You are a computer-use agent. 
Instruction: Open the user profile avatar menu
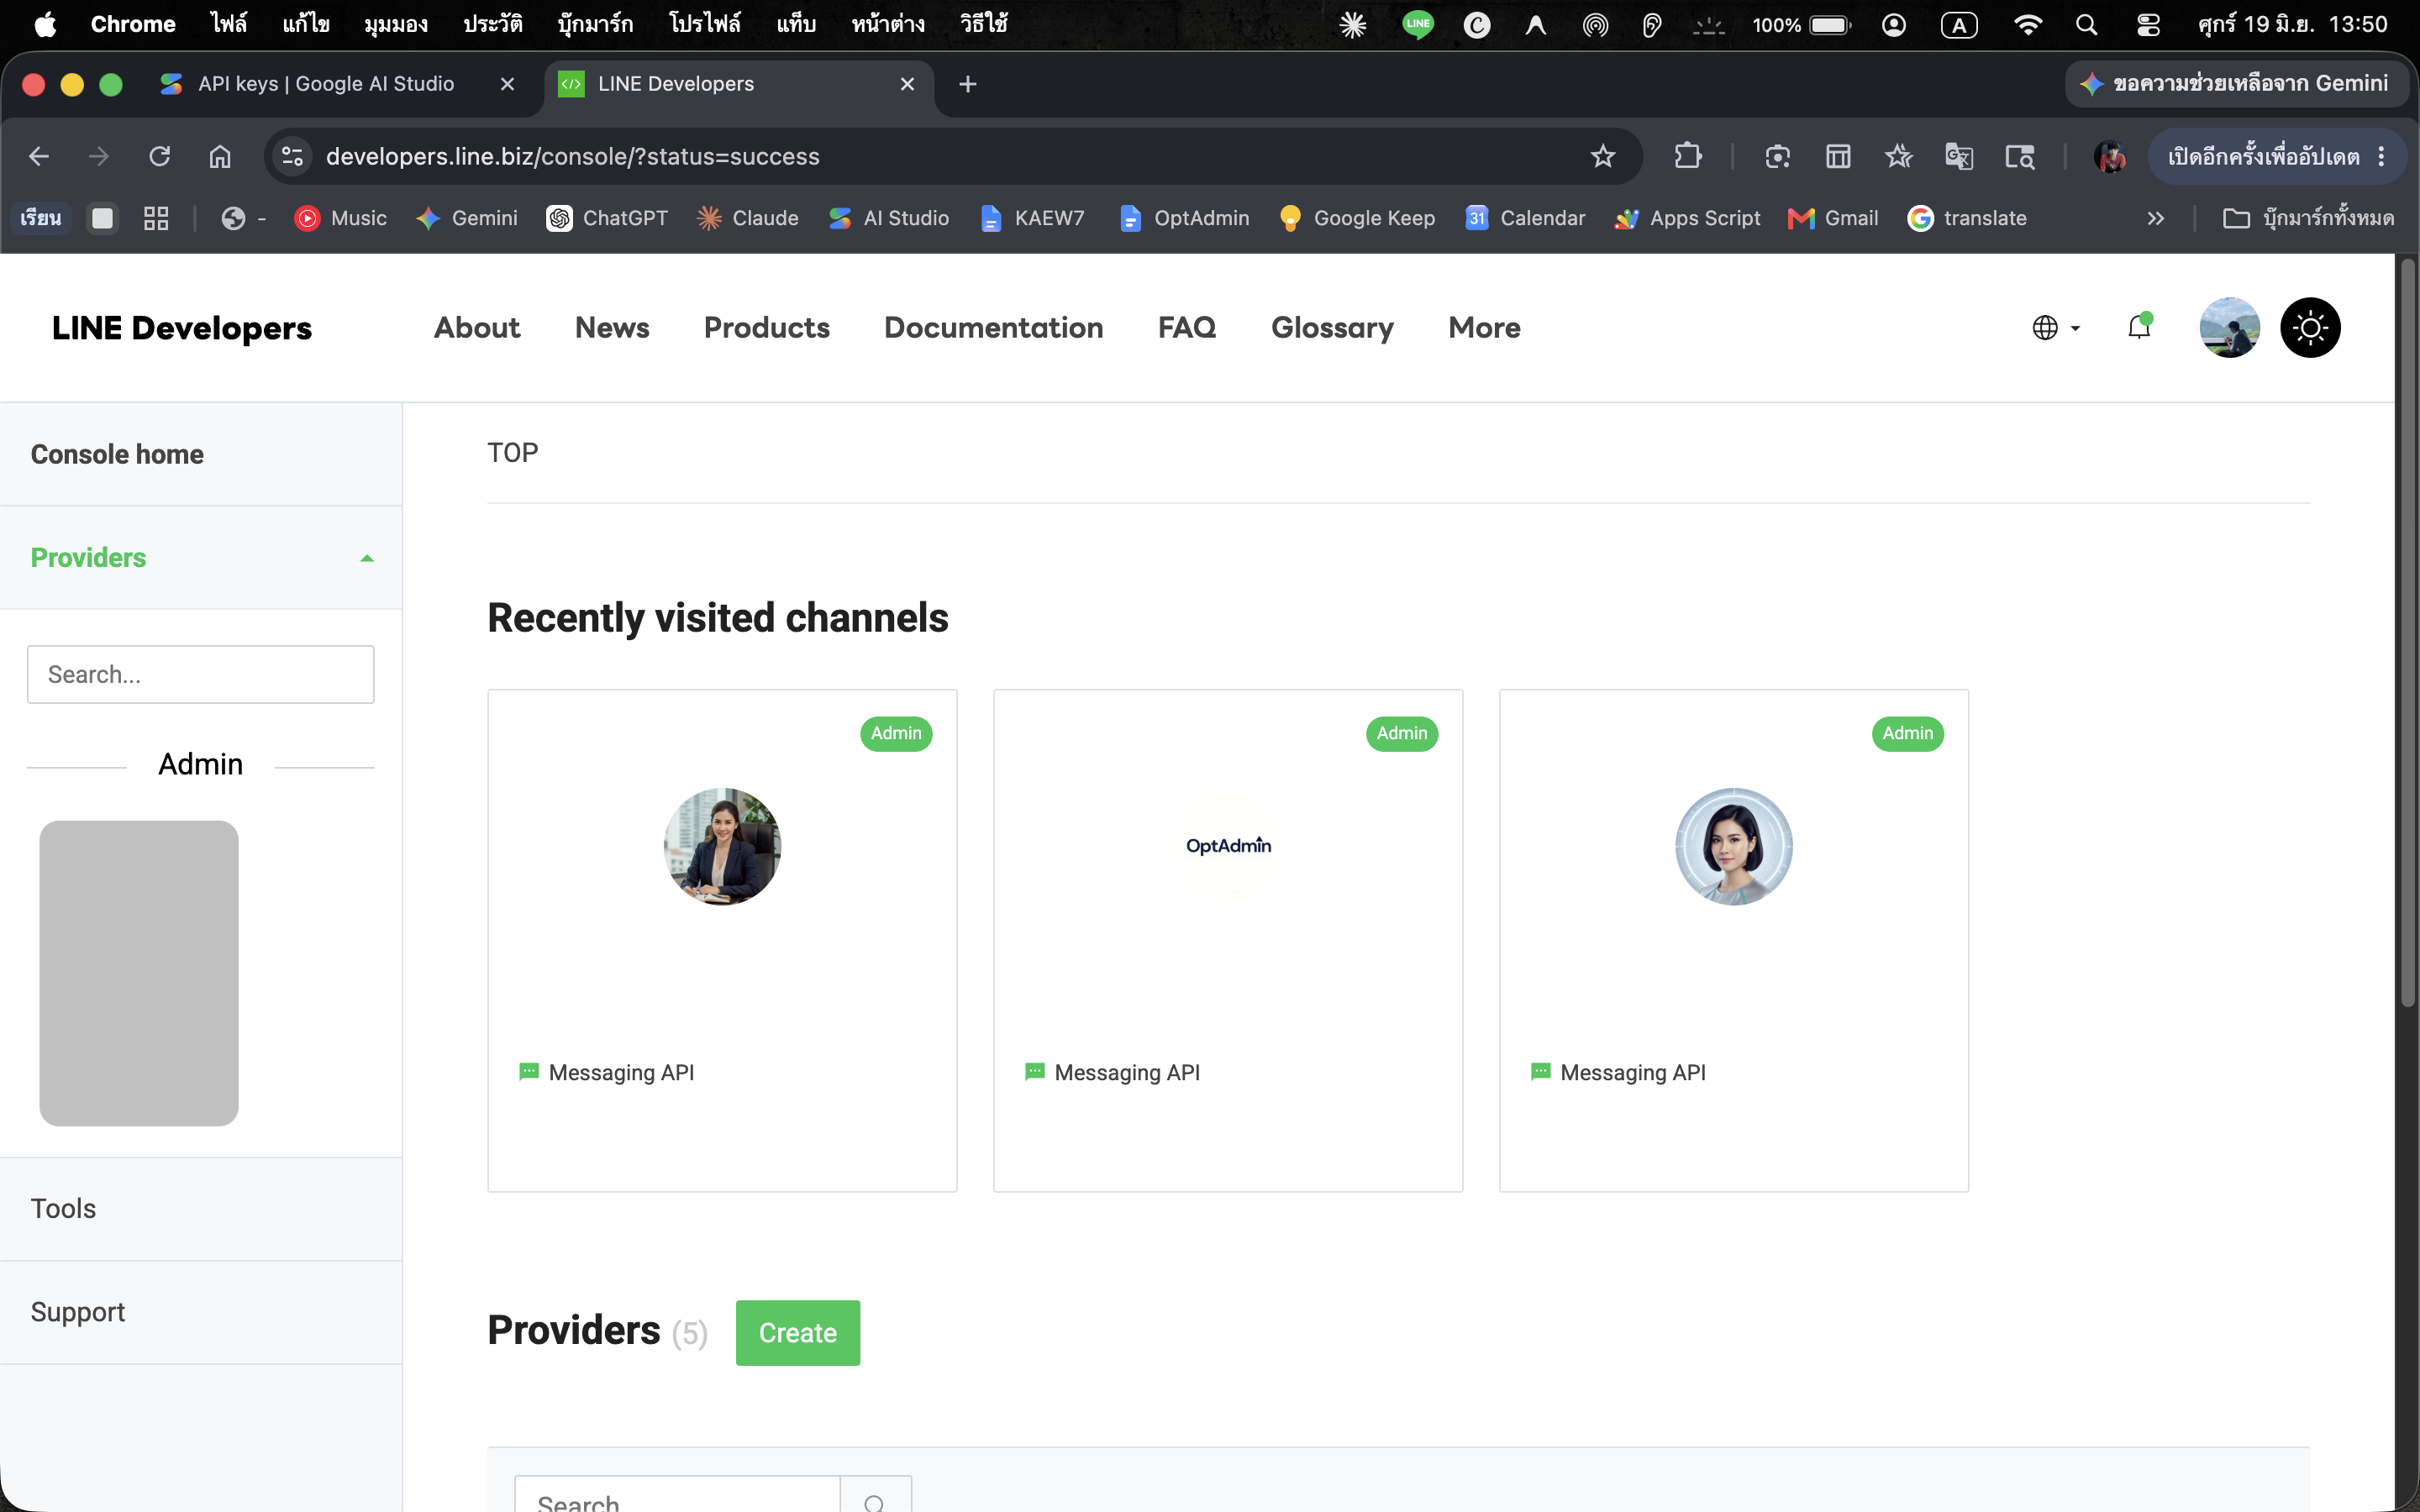2229,327
